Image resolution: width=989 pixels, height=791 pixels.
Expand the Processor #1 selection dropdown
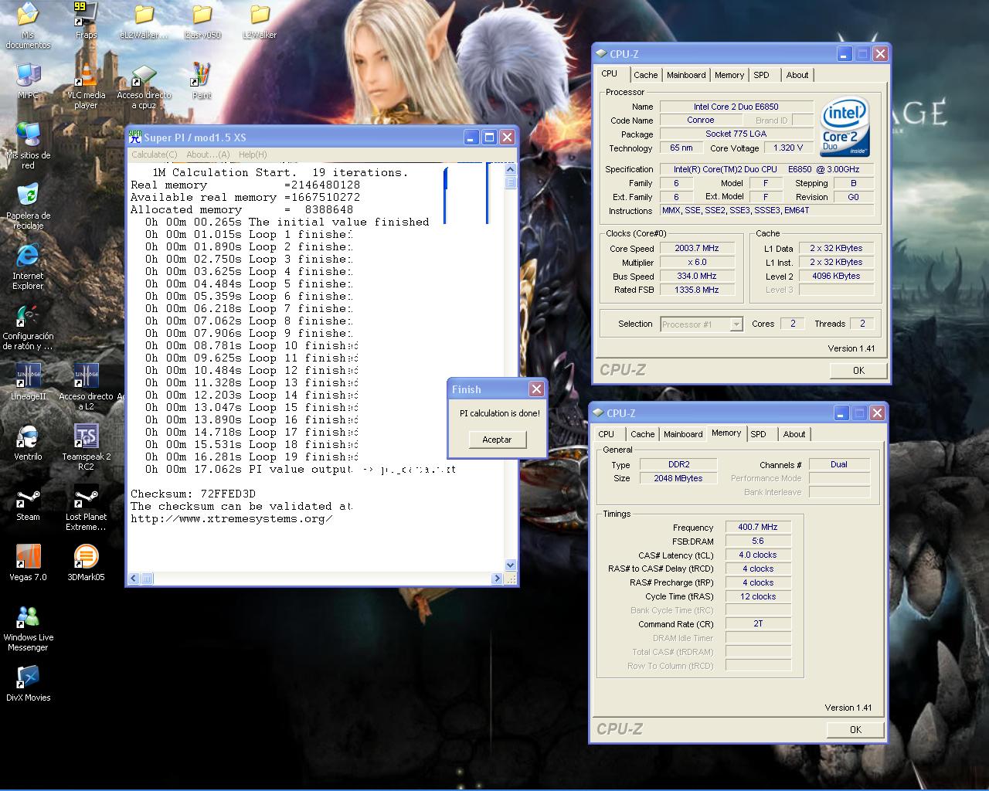(736, 324)
